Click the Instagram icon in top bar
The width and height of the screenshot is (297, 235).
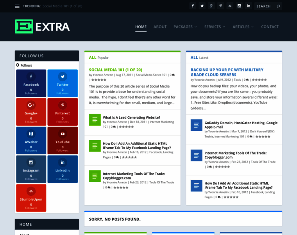[239, 6]
